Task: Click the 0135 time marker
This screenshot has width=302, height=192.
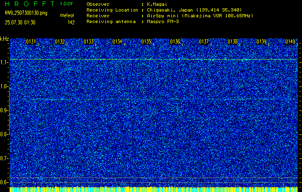Action: point(146,42)
